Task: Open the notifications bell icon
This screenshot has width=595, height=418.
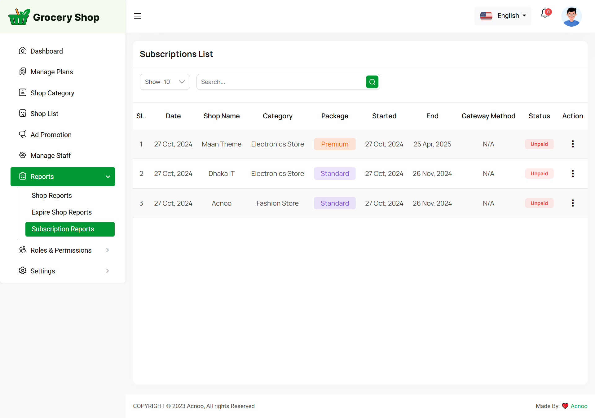Action: (545, 14)
